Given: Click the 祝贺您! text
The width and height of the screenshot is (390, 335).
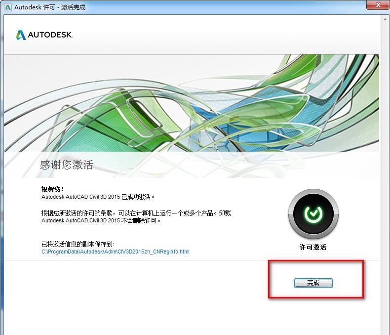Looking at the screenshot, I should click(52, 189).
